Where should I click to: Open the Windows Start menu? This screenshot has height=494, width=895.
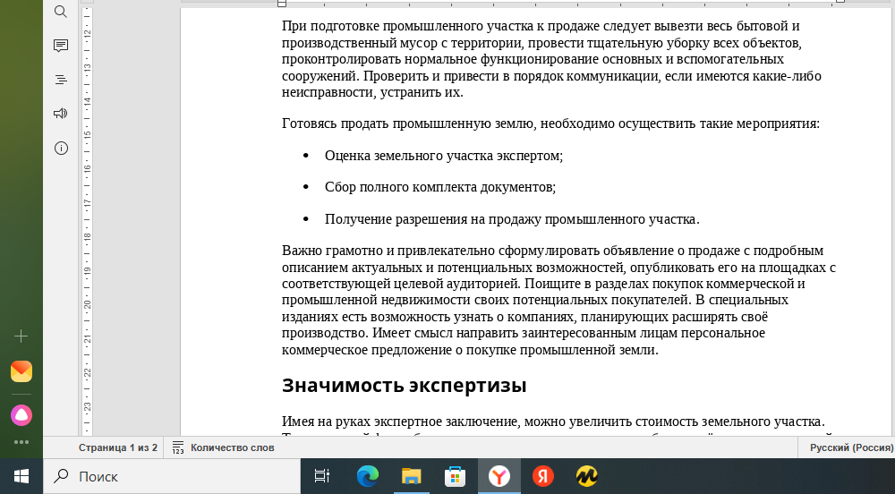pos(21,476)
